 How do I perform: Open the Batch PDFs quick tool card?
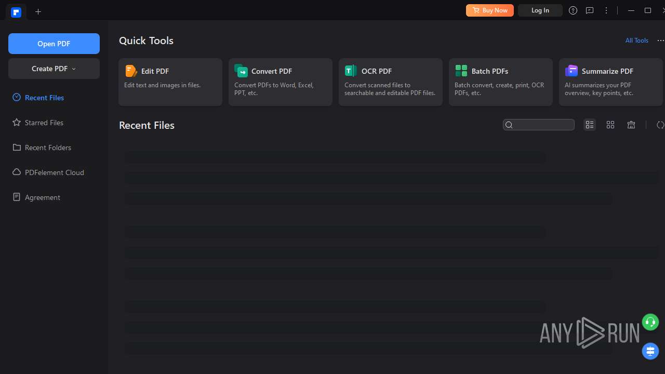tap(501, 82)
